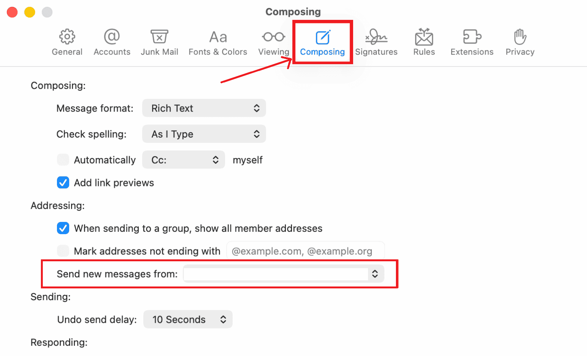Open the Message format Rich Text dropdown
587x356 pixels.
(204, 108)
